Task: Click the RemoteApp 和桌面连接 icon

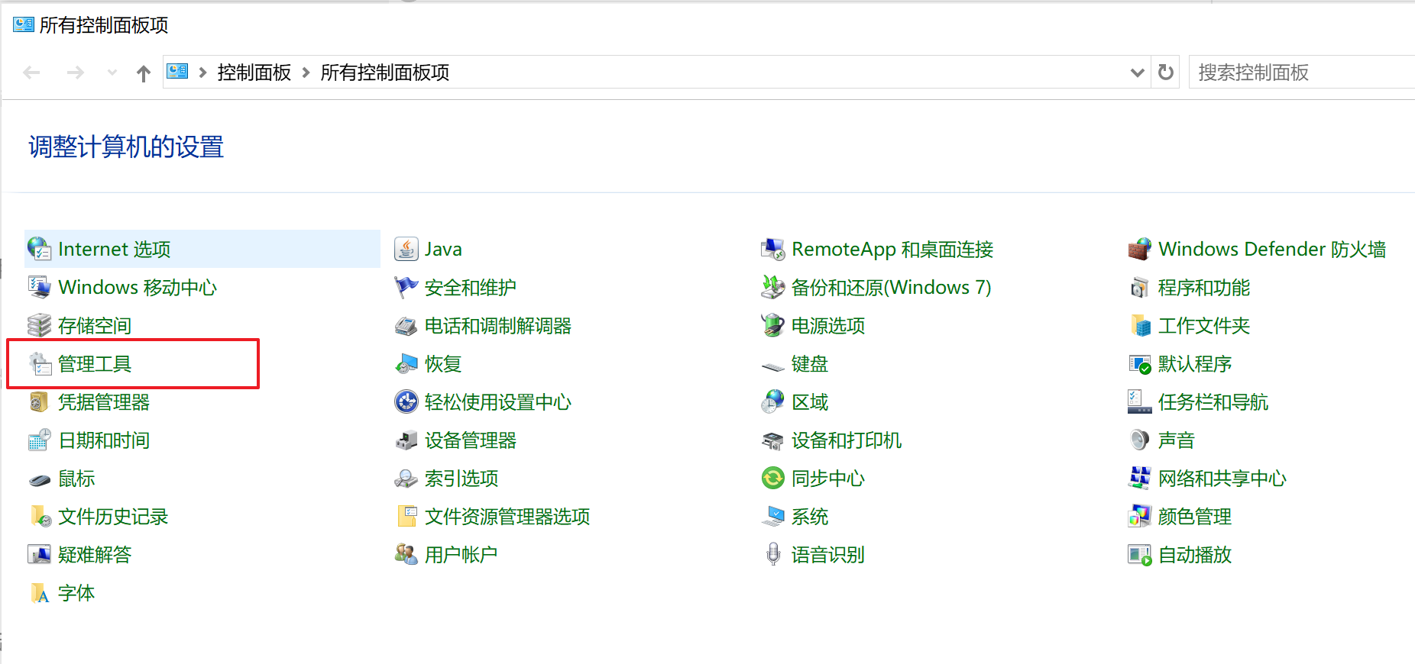Action: [772, 249]
